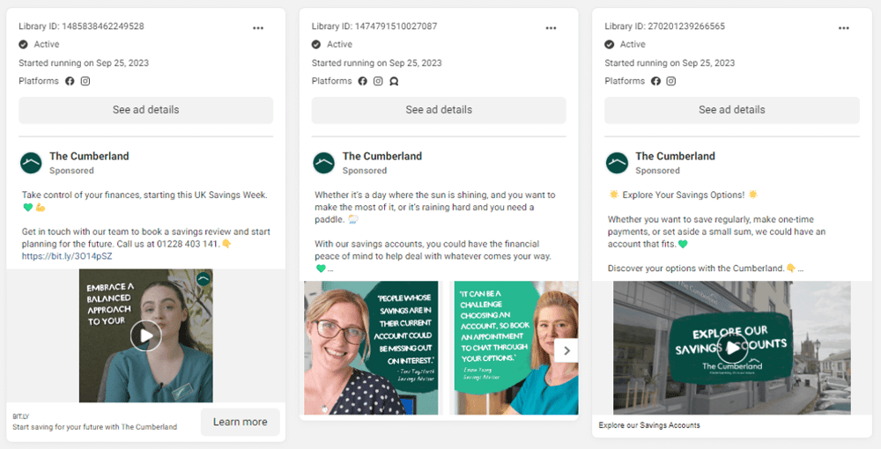Click the Instagram icon on ad 1485838462249528
The width and height of the screenshot is (881, 449).
click(85, 81)
